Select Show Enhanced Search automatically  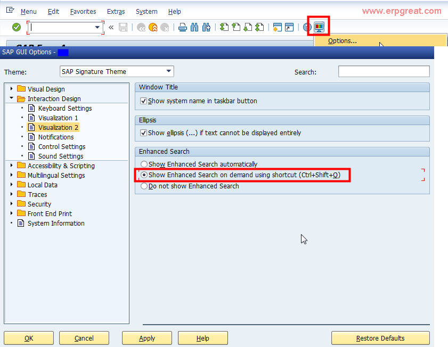click(x=144, y=164)
